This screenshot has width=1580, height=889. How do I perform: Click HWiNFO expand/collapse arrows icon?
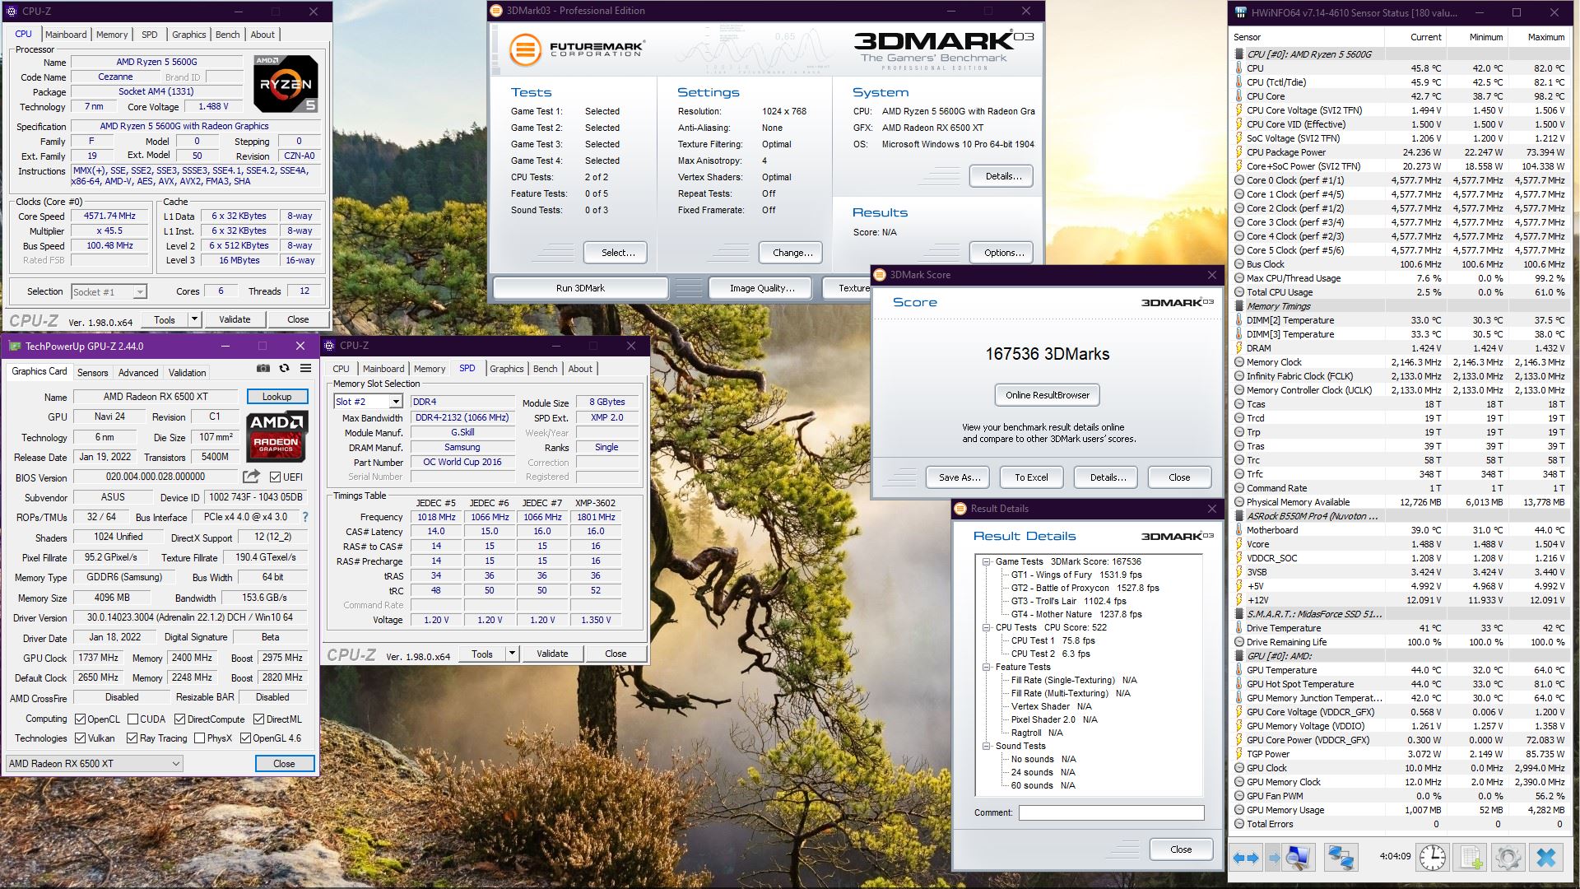click(1245, 858)
